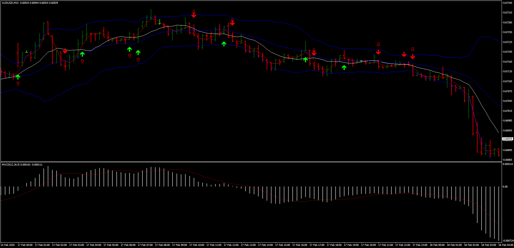Select the 0.67015 price level on the axis
Image resolution: width=514 pixels, height=248 pixels.
(x=507, y=111)
